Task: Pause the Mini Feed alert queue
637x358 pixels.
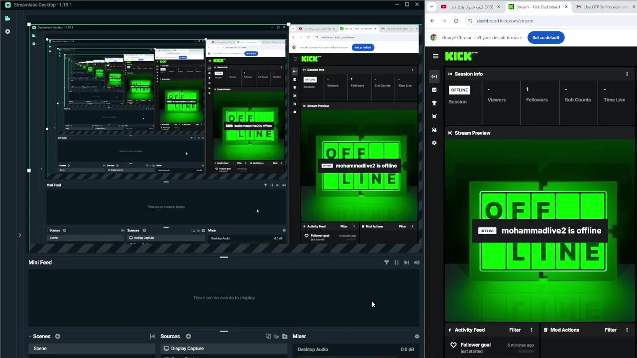Action: pyautogui.click(x=397, y=263)
